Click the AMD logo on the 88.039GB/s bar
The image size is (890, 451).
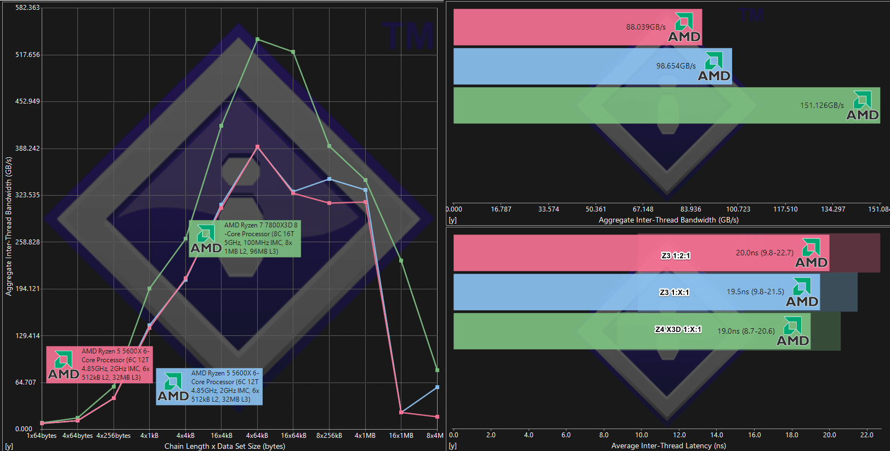[x=684, y=27]
